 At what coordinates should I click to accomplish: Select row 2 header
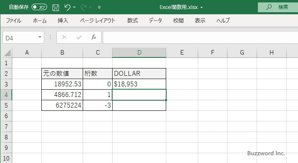coord(6,74)
